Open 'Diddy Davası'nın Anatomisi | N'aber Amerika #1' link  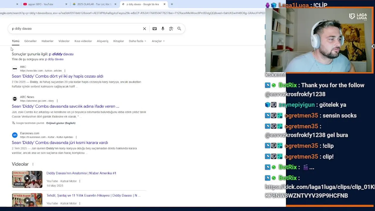point(81,173)
